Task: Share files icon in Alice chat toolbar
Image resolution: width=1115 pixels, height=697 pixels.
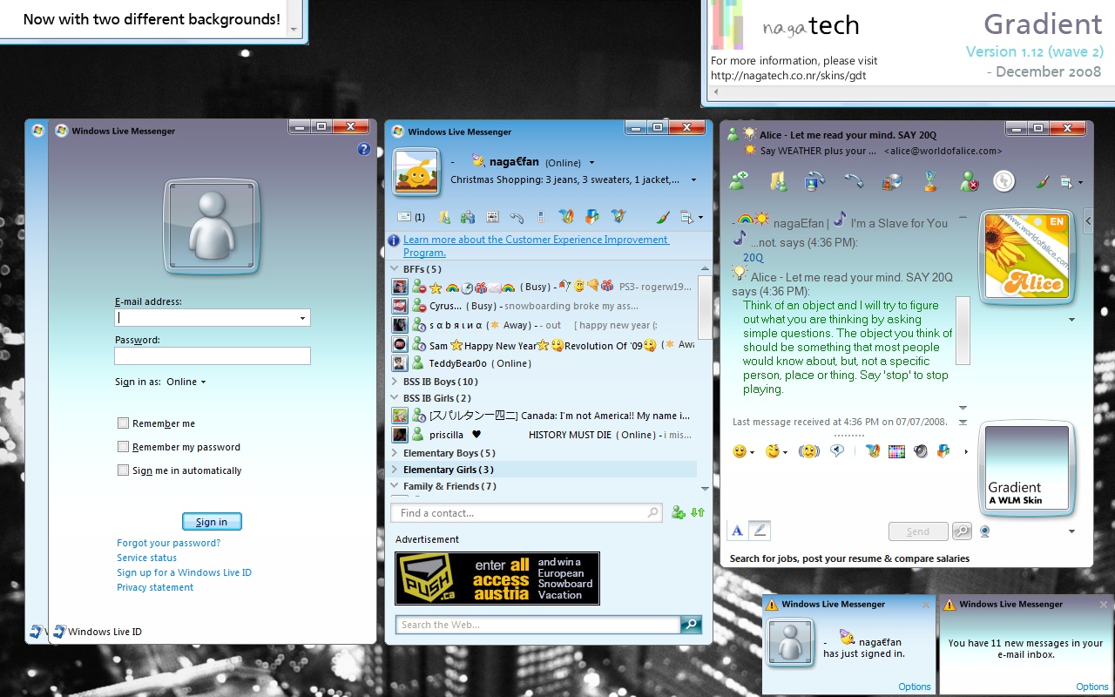Action: (x=779, y=181)
